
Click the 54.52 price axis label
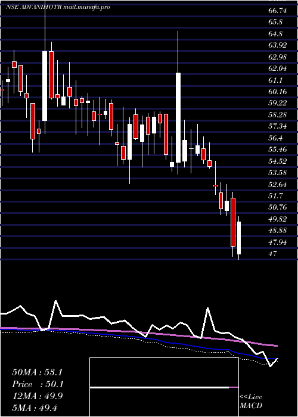pos(278,161)
